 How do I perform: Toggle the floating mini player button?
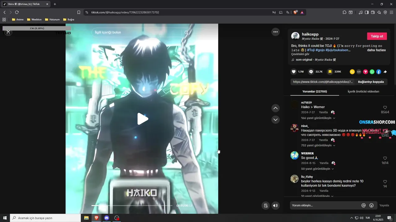[265, 206]
